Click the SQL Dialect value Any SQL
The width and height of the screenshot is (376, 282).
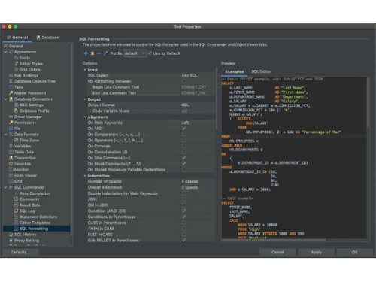coord(190,75)
